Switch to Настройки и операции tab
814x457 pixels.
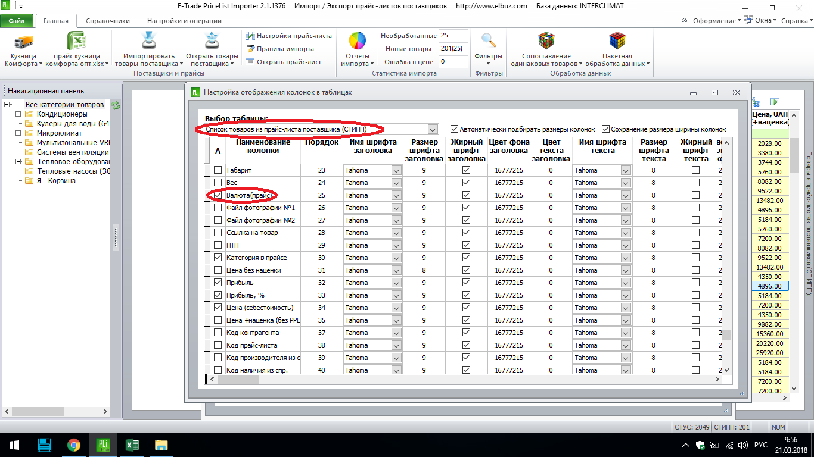[x=184, y=21]
